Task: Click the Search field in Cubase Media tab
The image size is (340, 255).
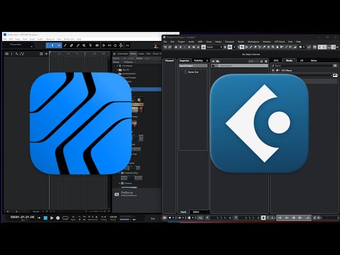Action: (x=302, y=66)
